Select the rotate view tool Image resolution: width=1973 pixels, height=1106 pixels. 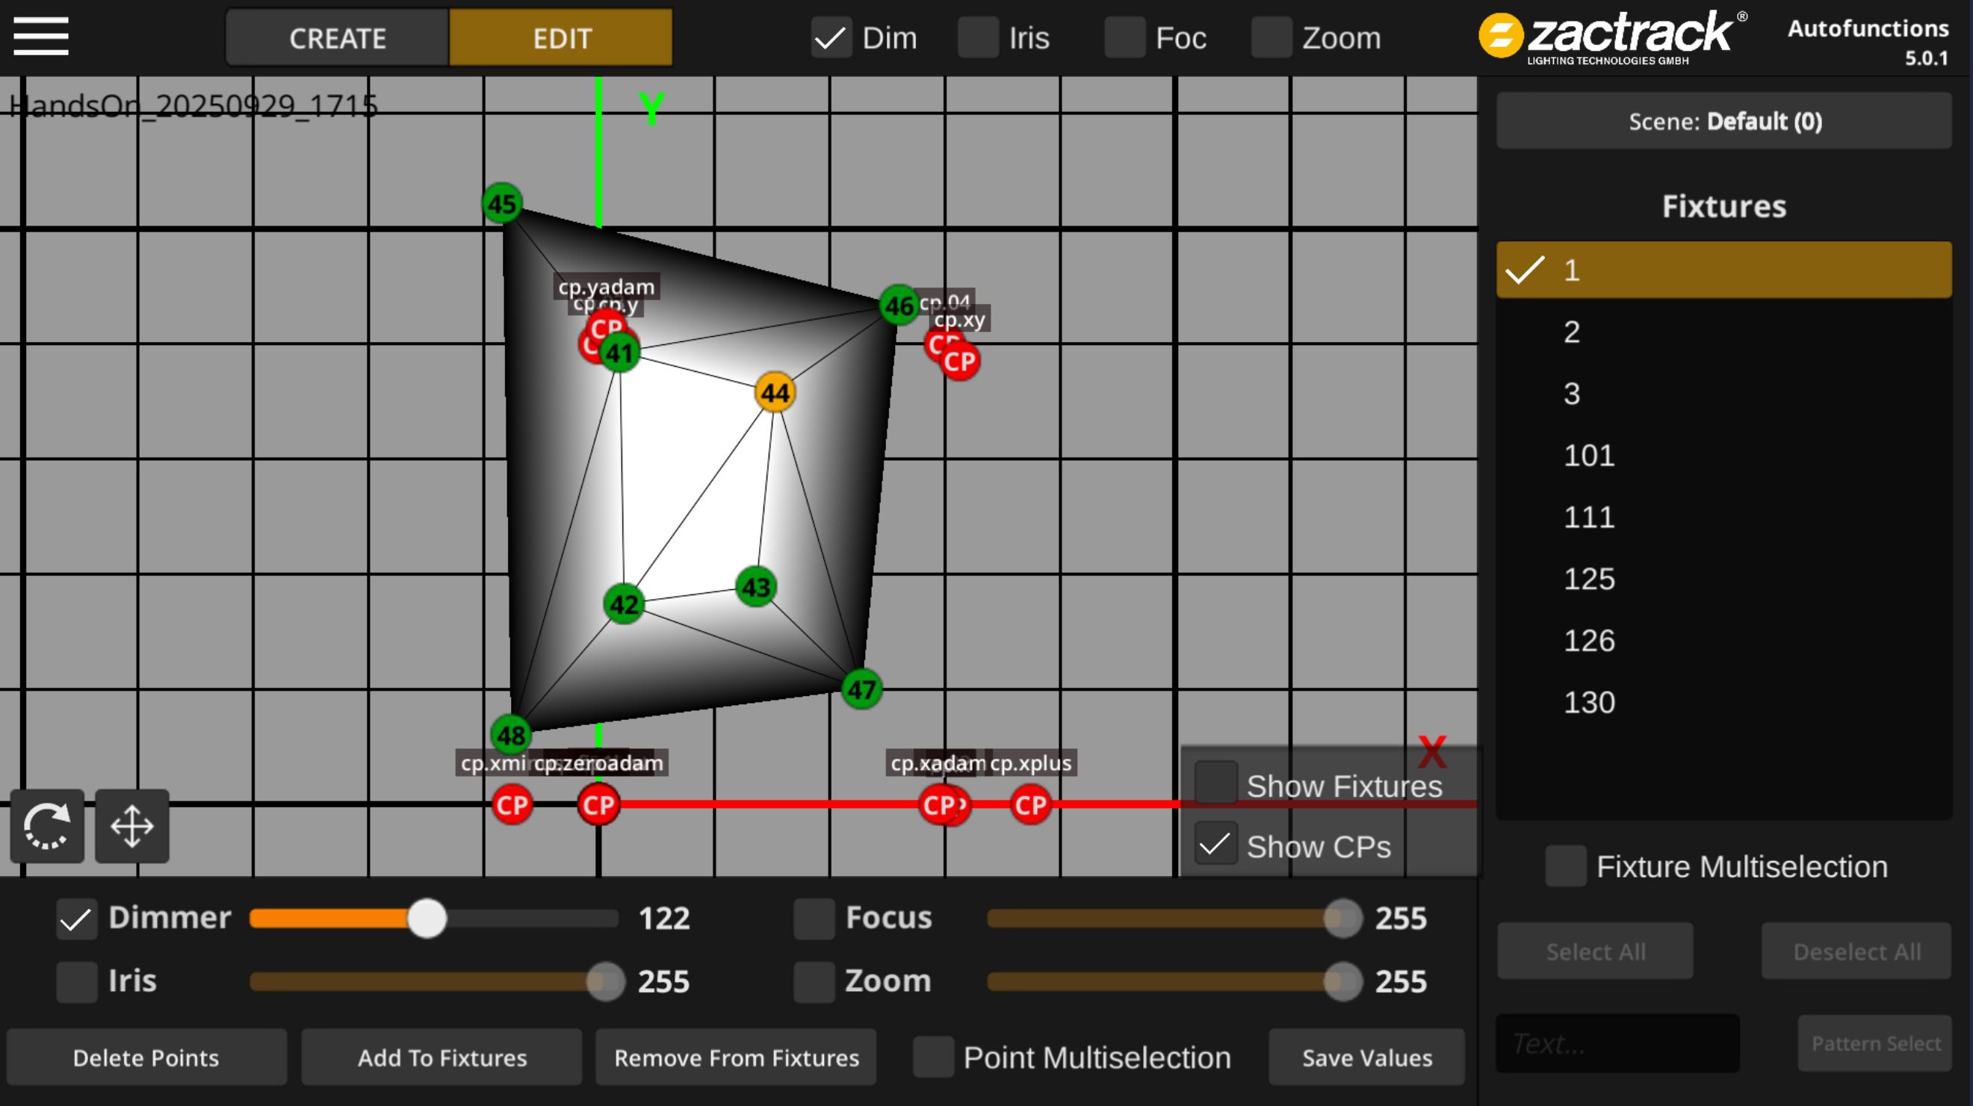(46, 827)
